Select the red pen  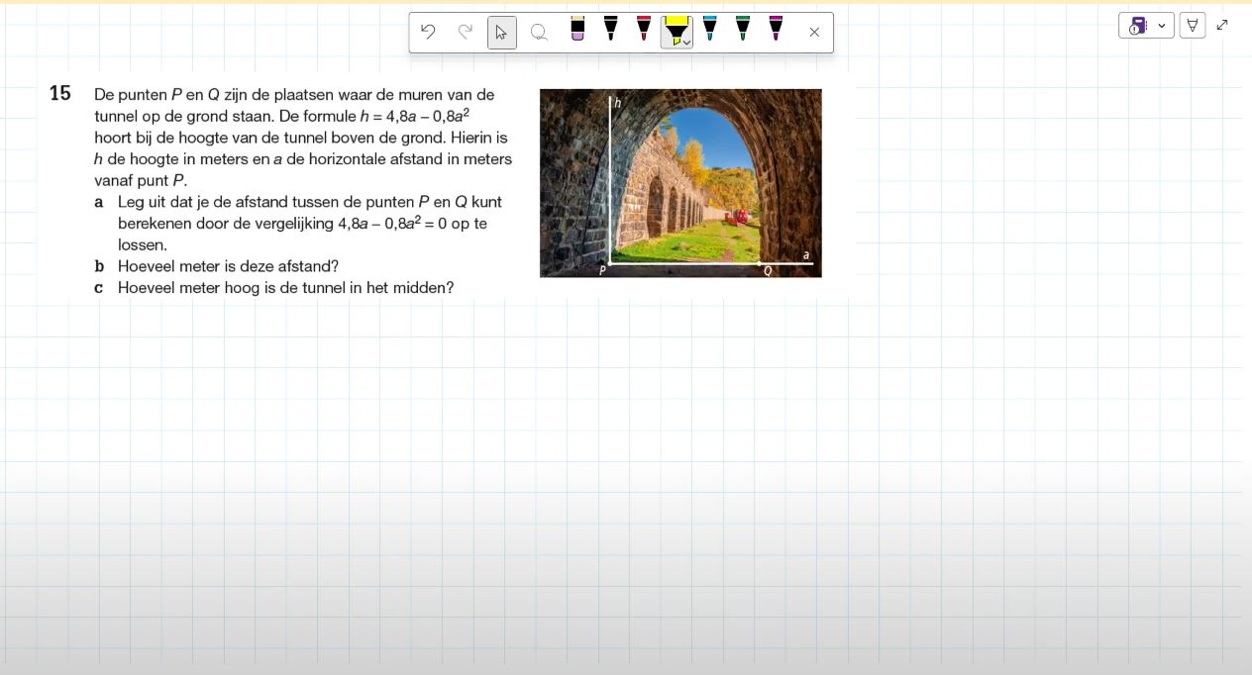[644, 29]
